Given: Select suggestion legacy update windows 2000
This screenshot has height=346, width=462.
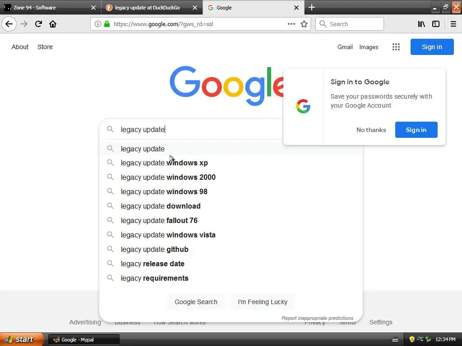Looking at the screenshot, I should click(x=231, y=177).
